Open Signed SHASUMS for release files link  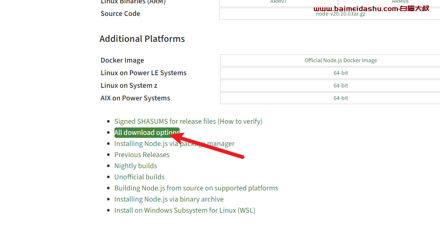coord(188,121)
